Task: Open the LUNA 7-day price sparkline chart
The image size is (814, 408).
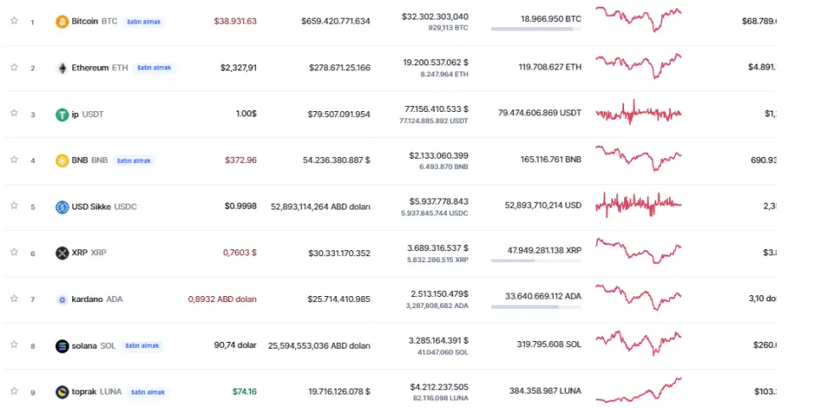Action: [x=638, y=392]
